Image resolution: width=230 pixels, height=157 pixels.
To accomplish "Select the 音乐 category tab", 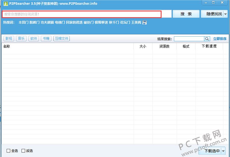I will point(21,39).
